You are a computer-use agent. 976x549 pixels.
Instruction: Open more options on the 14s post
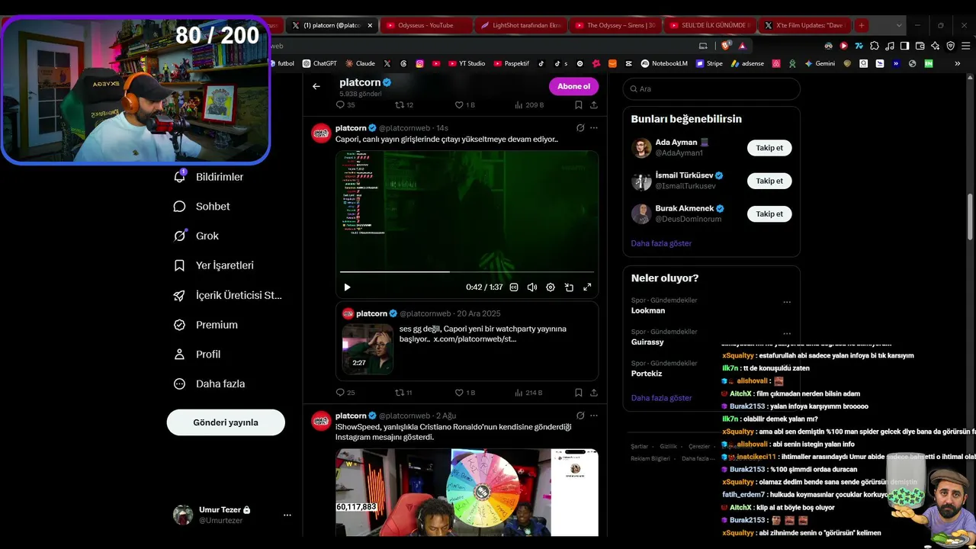point(594,128)
